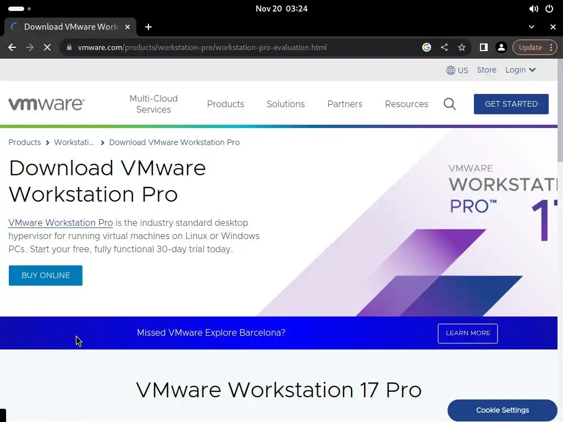Open the Solutions menu
Viewport: 563px width, 422px height.
point(285,104)
